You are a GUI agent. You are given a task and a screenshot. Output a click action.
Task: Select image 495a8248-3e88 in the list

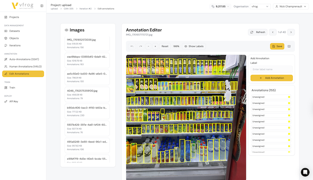coord(87,145)
